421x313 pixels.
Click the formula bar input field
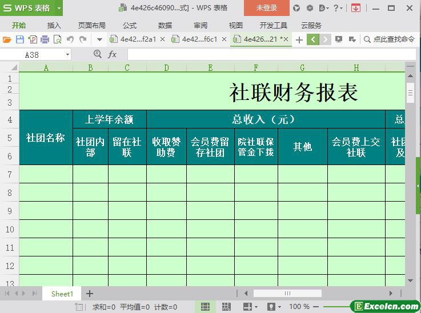pyautogui.click(x=268, y=54)
